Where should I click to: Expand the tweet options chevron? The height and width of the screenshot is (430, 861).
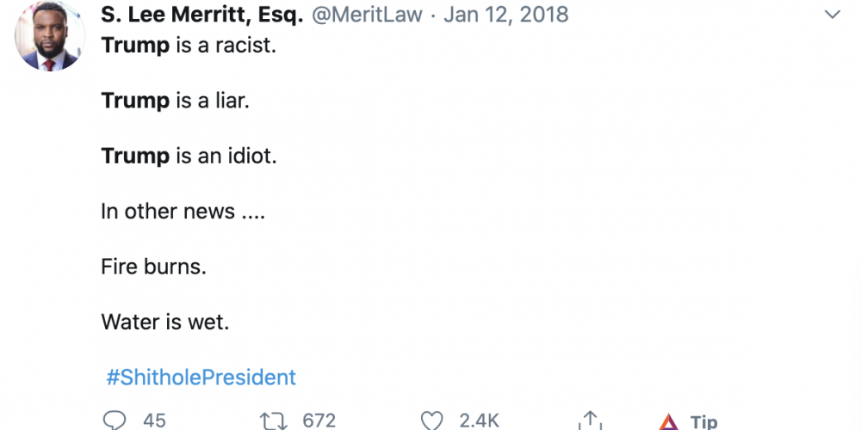click(832, 15)
